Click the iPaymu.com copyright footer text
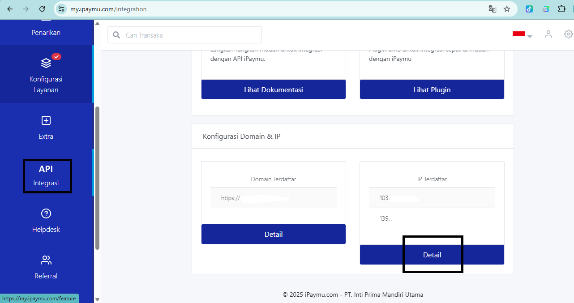 (353, 294)
